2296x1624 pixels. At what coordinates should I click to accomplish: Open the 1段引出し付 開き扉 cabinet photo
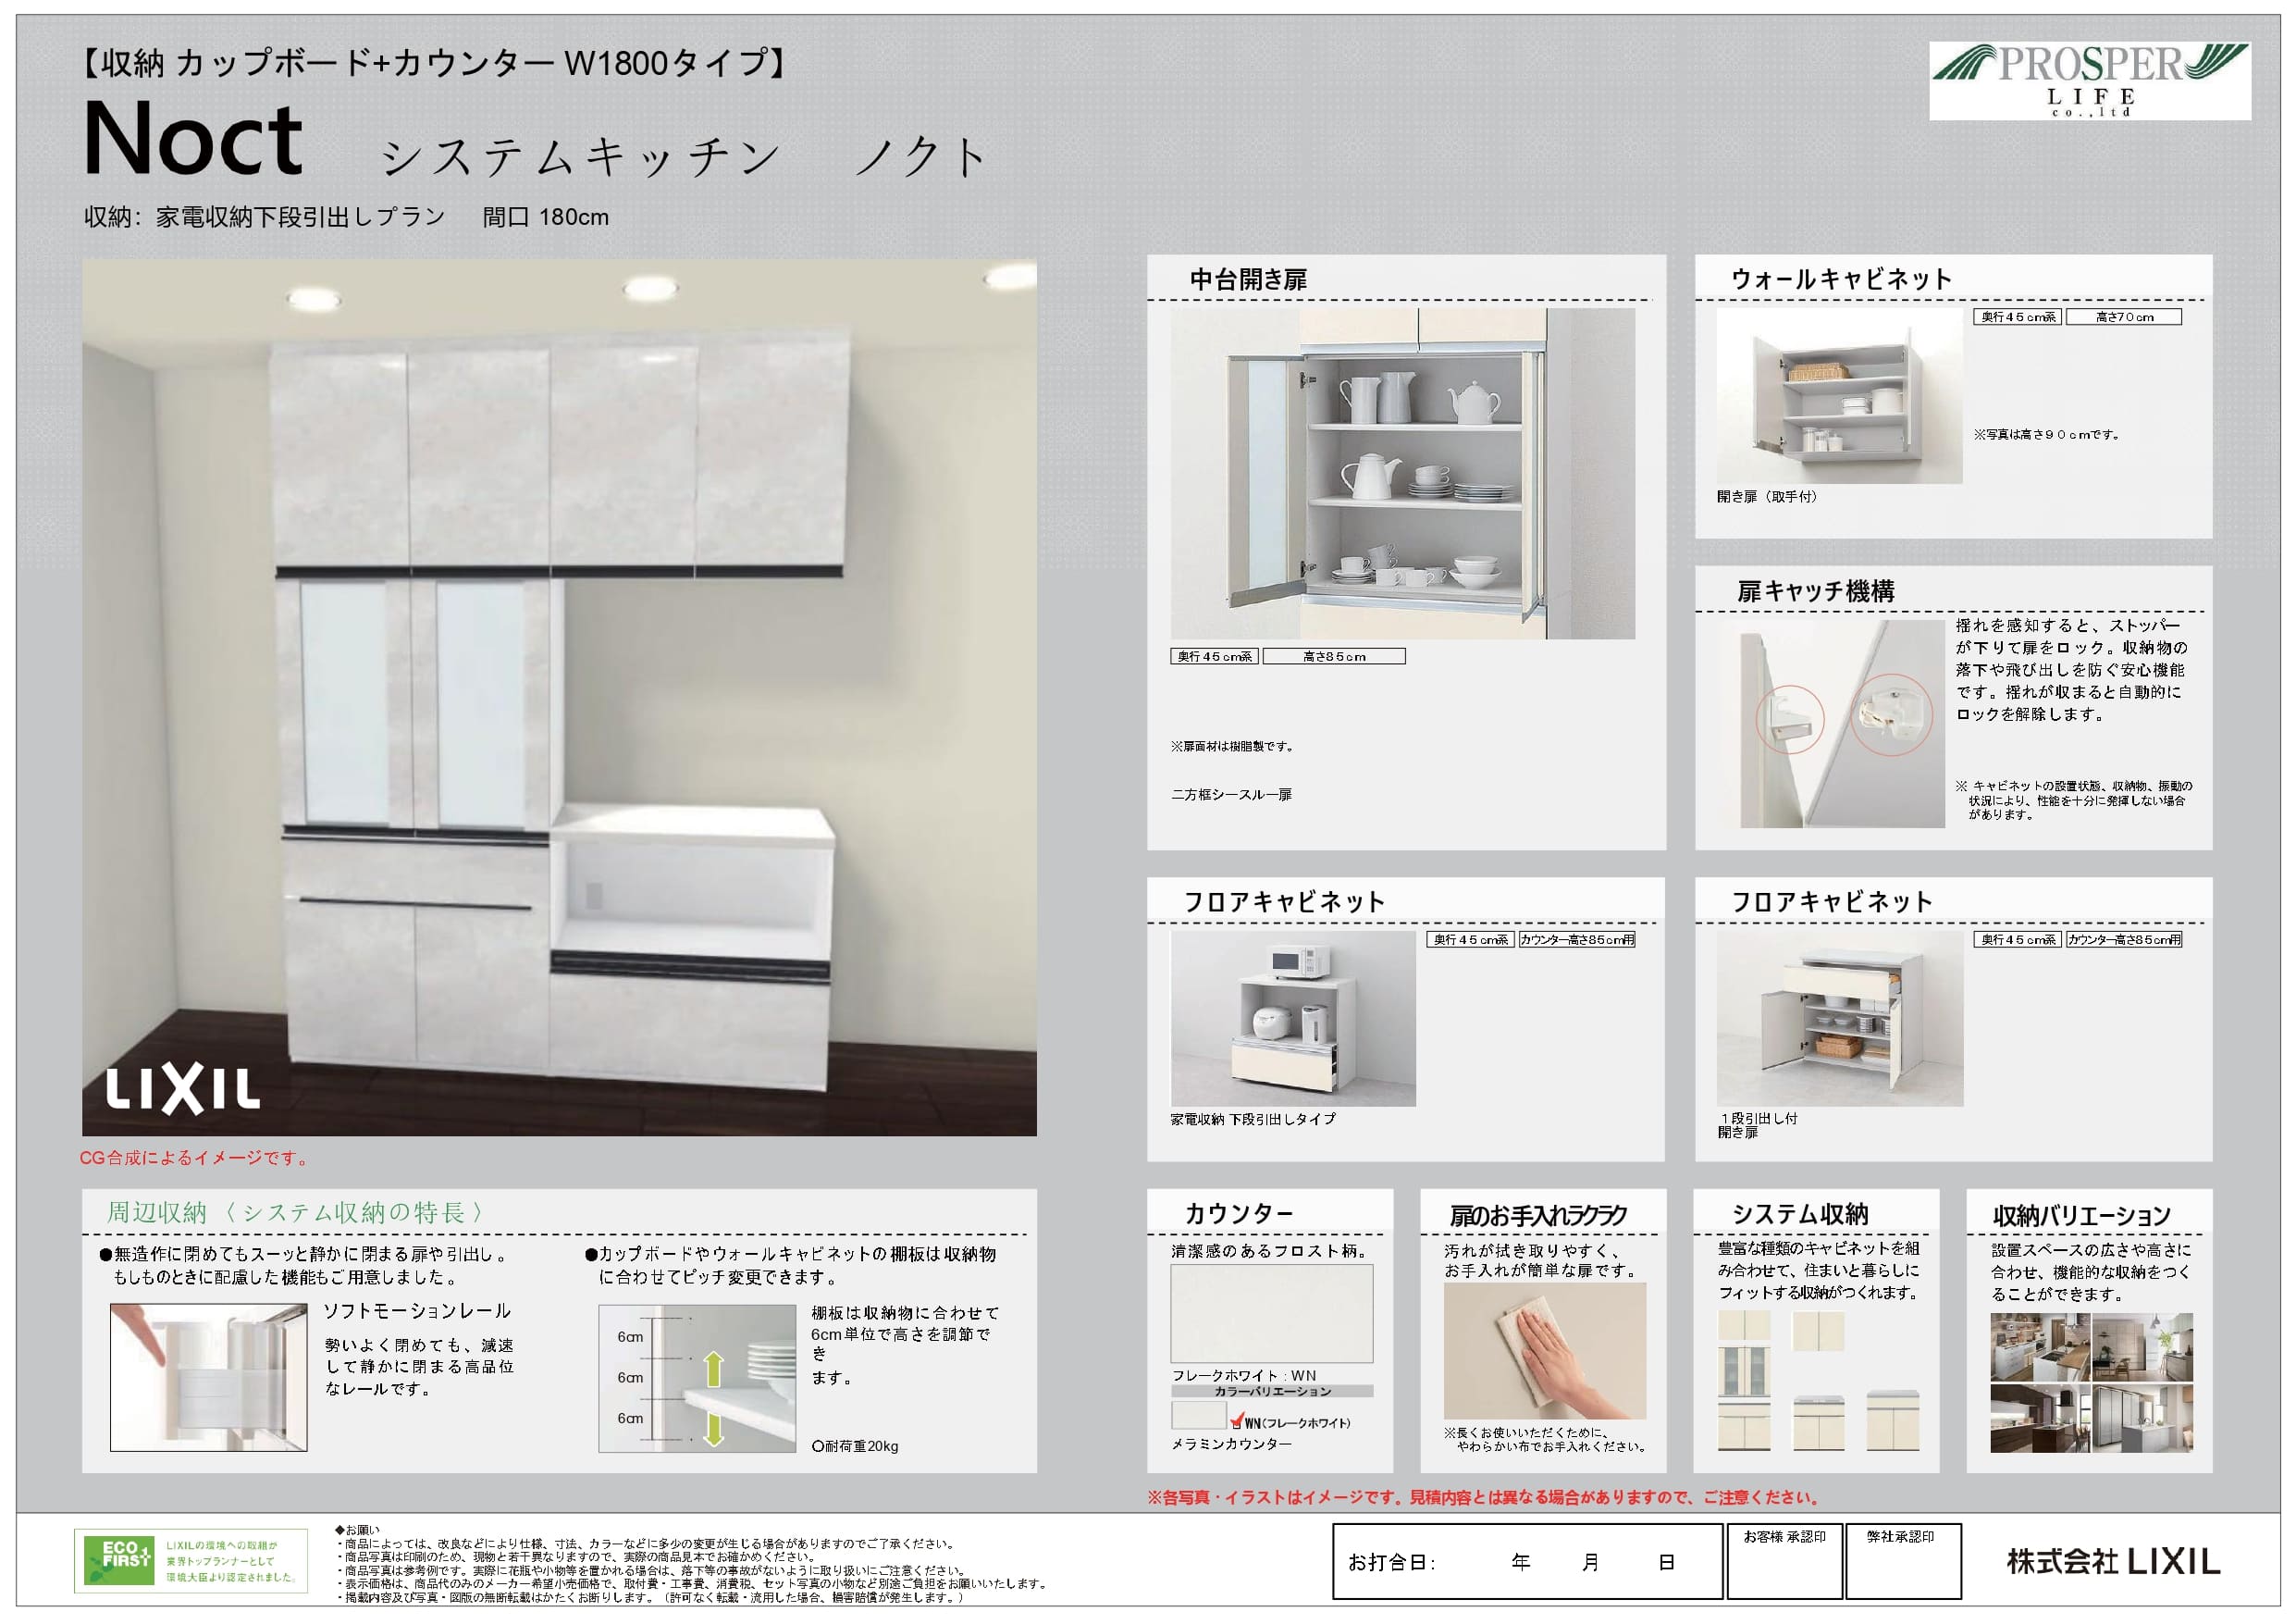pos(1839,1018)
